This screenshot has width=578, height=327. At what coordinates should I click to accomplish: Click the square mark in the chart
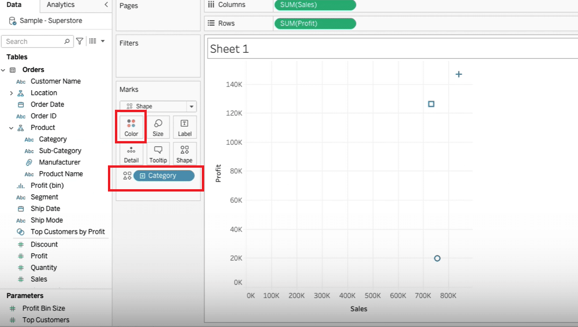pos(431,104)
